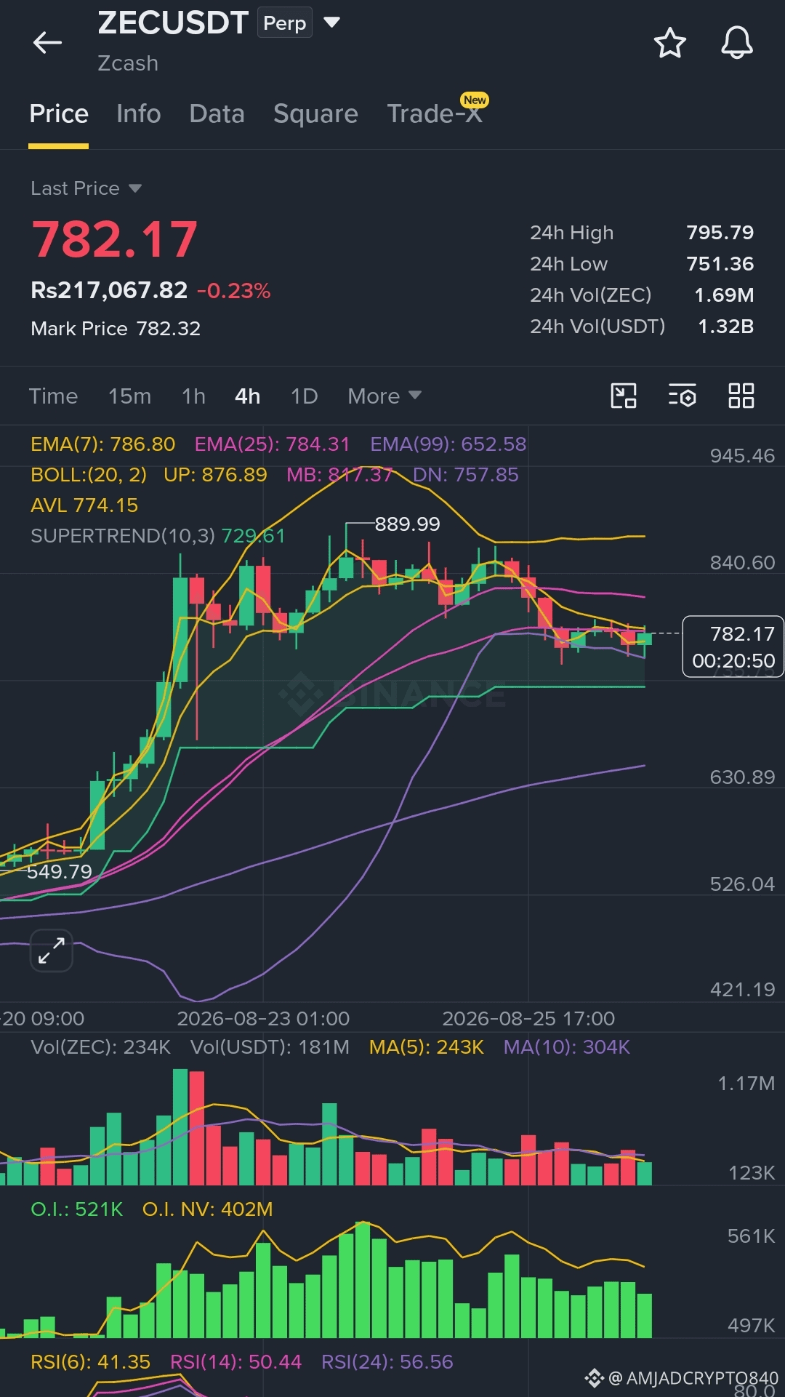The width and height of the screenshot is (785, 1397).
Task: Tap the 24h Low value 751.36
Action: tap(720, 264)
